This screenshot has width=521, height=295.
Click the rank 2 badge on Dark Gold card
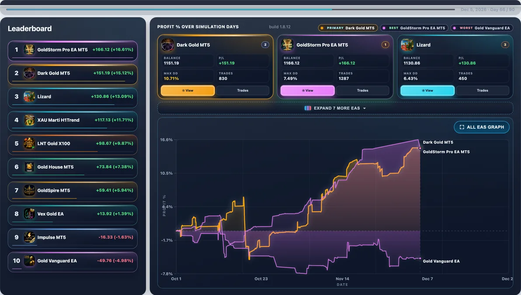pyautogui.click(x=265, y=45)
